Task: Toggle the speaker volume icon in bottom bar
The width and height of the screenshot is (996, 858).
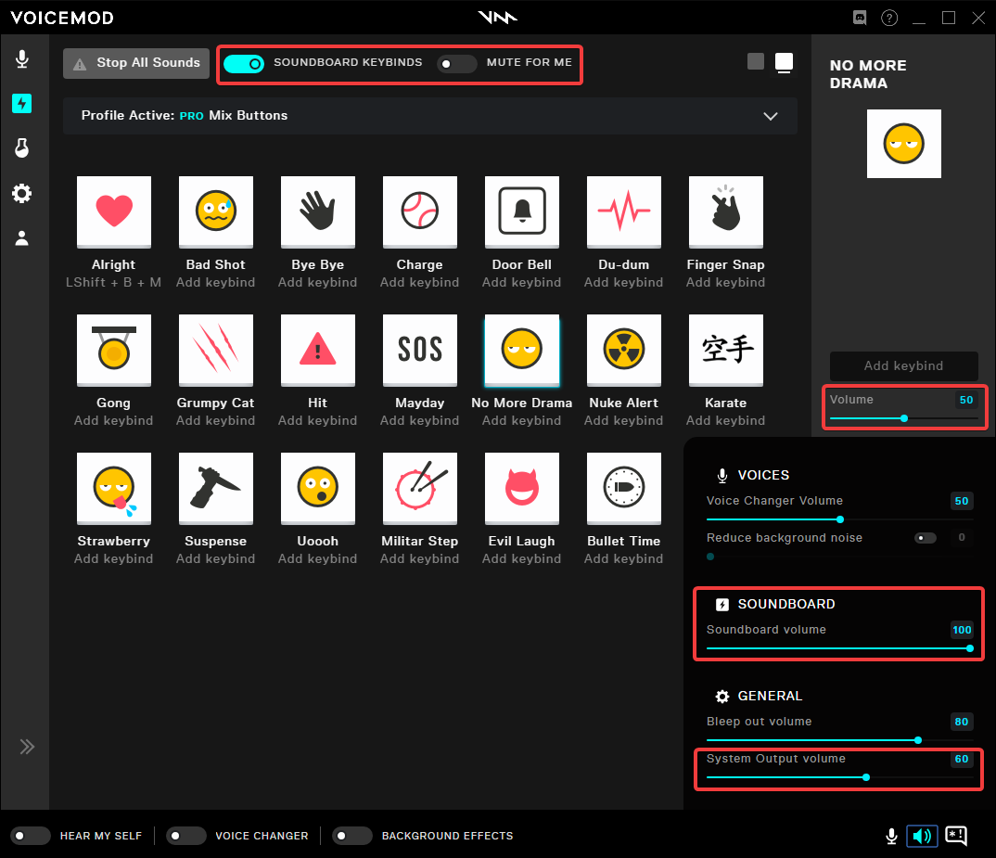Action: point(922,836)
